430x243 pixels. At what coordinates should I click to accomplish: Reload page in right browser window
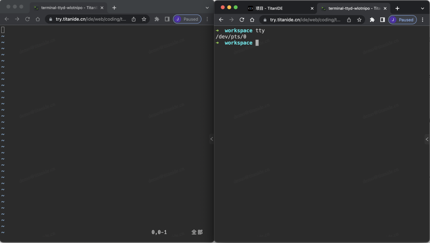click(242, 20)
